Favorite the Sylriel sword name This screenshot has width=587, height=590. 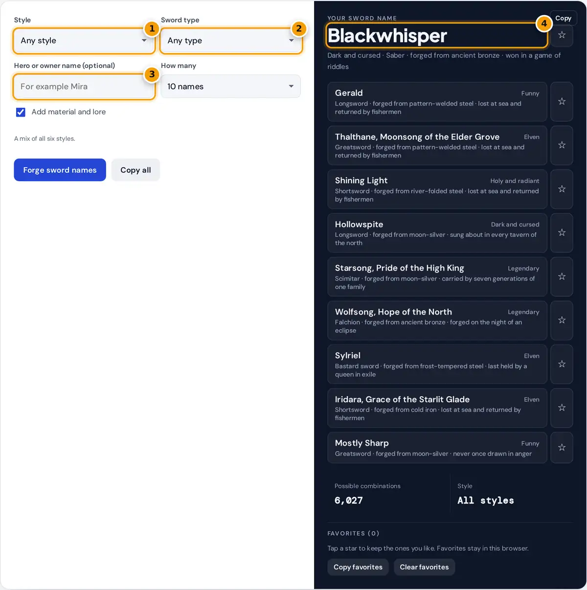(x=562, y=364)
